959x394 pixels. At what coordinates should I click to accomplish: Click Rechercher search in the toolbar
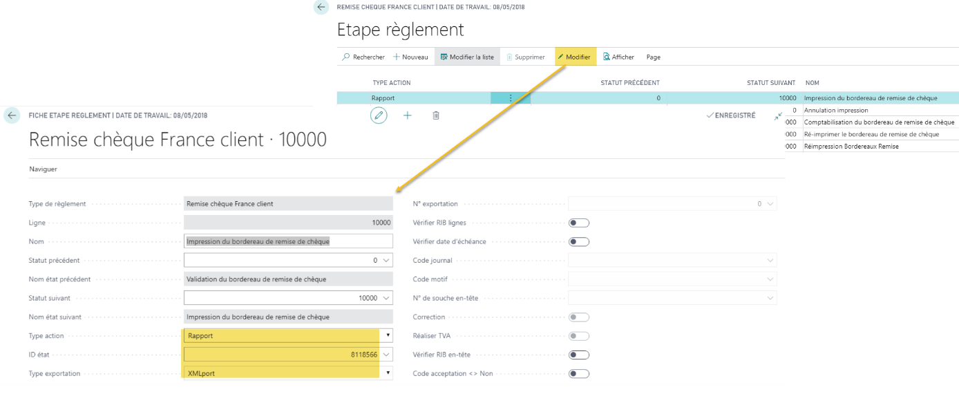point(363,57)
